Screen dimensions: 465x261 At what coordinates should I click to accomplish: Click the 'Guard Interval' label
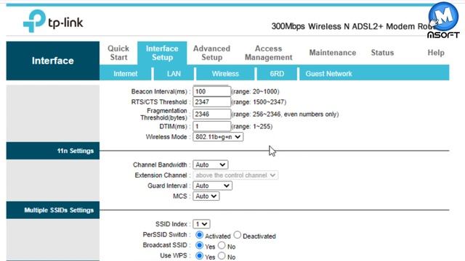coord(168,186)
